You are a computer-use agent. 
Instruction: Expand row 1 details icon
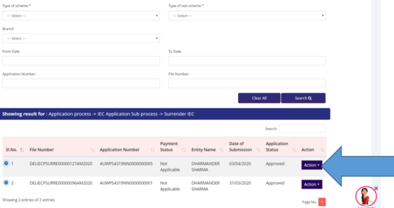pyautogui.click(x=6, y=163)
